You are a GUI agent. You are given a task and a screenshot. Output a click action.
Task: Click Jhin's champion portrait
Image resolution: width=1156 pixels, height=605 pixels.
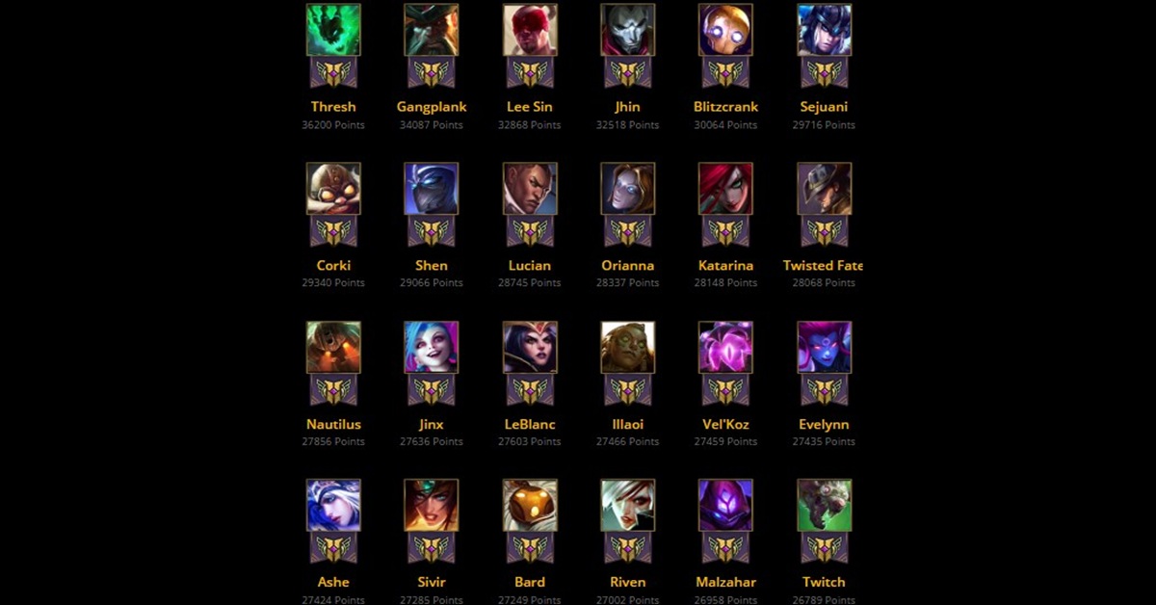628,30
